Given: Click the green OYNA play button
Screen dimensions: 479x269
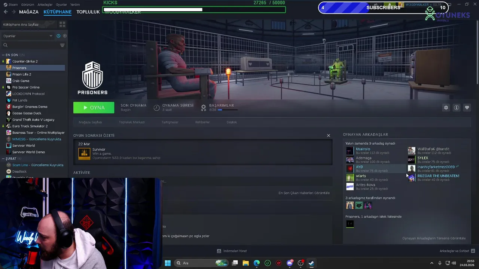Looking at the screenshot, I should tap(94, 108).
